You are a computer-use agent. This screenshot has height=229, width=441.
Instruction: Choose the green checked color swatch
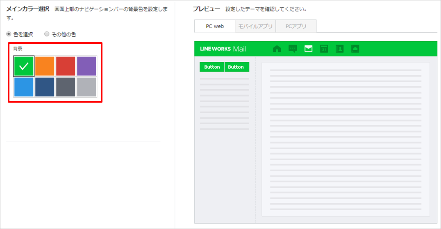(x=24, y=66)
